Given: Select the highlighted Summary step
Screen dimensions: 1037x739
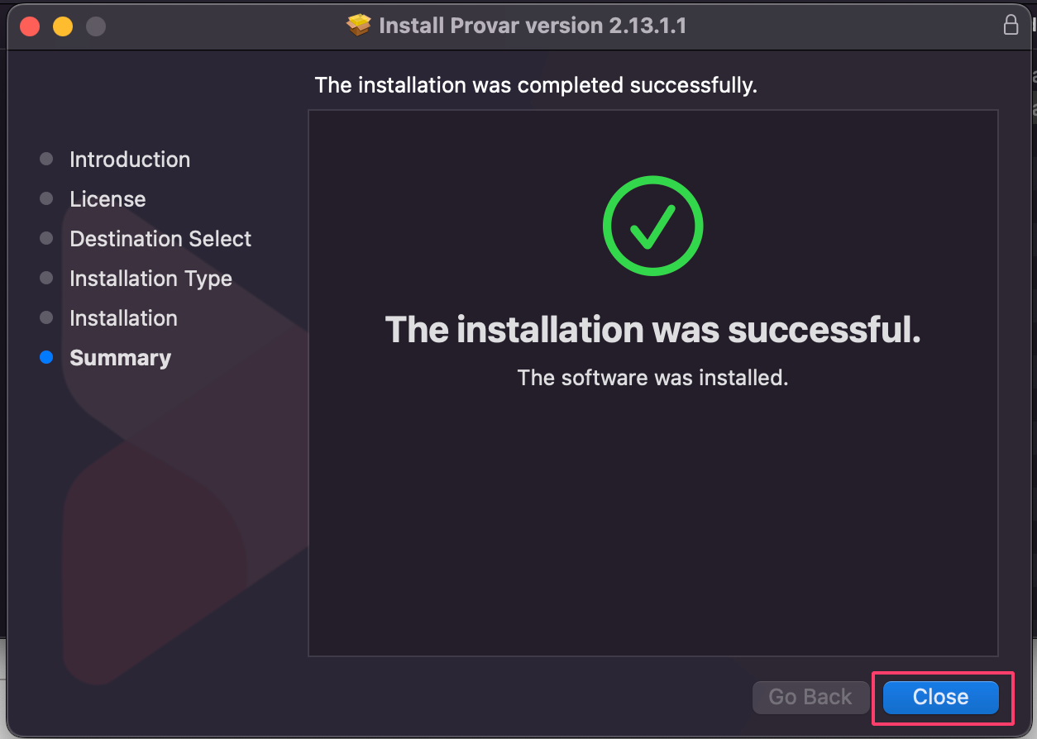Looking at the screenshot, I should click(120, 358).
